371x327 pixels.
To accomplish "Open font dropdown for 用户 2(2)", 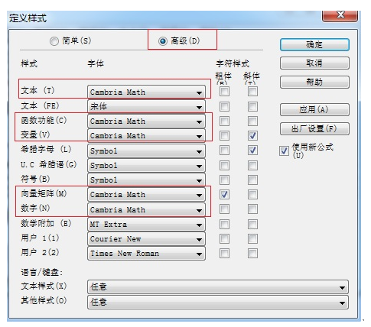I will [x=146, y=254].
